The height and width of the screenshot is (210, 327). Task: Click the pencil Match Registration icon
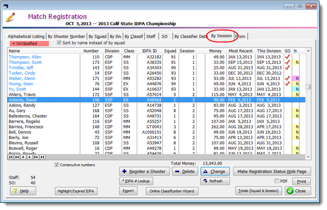point(11,17)
